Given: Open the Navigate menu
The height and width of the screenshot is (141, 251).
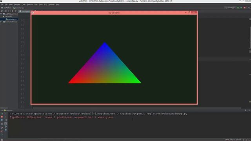Looking at the screenshot, I should 17,4.
